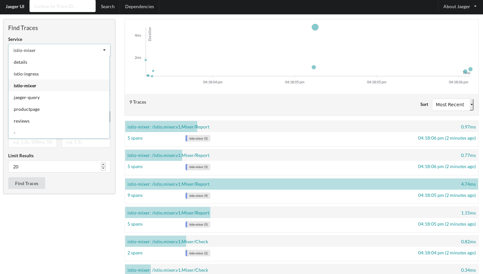Click the scatter plot dot at 04:18:05 pm
The height and width of the screenshot is (274, 483).
click(314, 67)
